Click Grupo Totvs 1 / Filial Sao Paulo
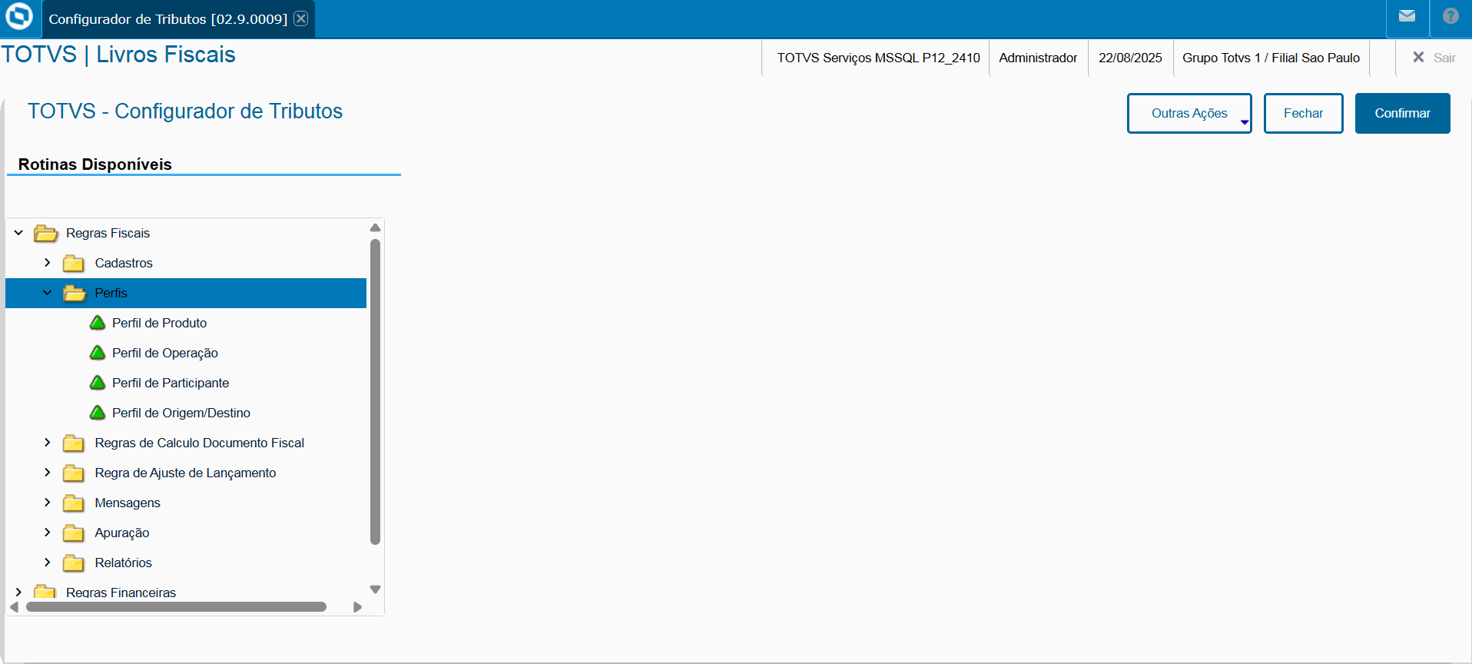Viewport: 1472px width, 664px height. [1271, 58]
